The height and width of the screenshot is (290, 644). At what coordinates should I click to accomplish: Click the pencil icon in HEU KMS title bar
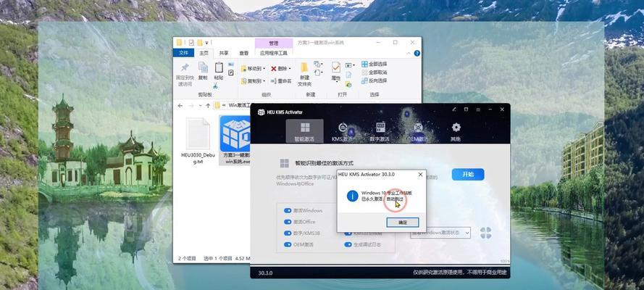[x=454, y=109]
